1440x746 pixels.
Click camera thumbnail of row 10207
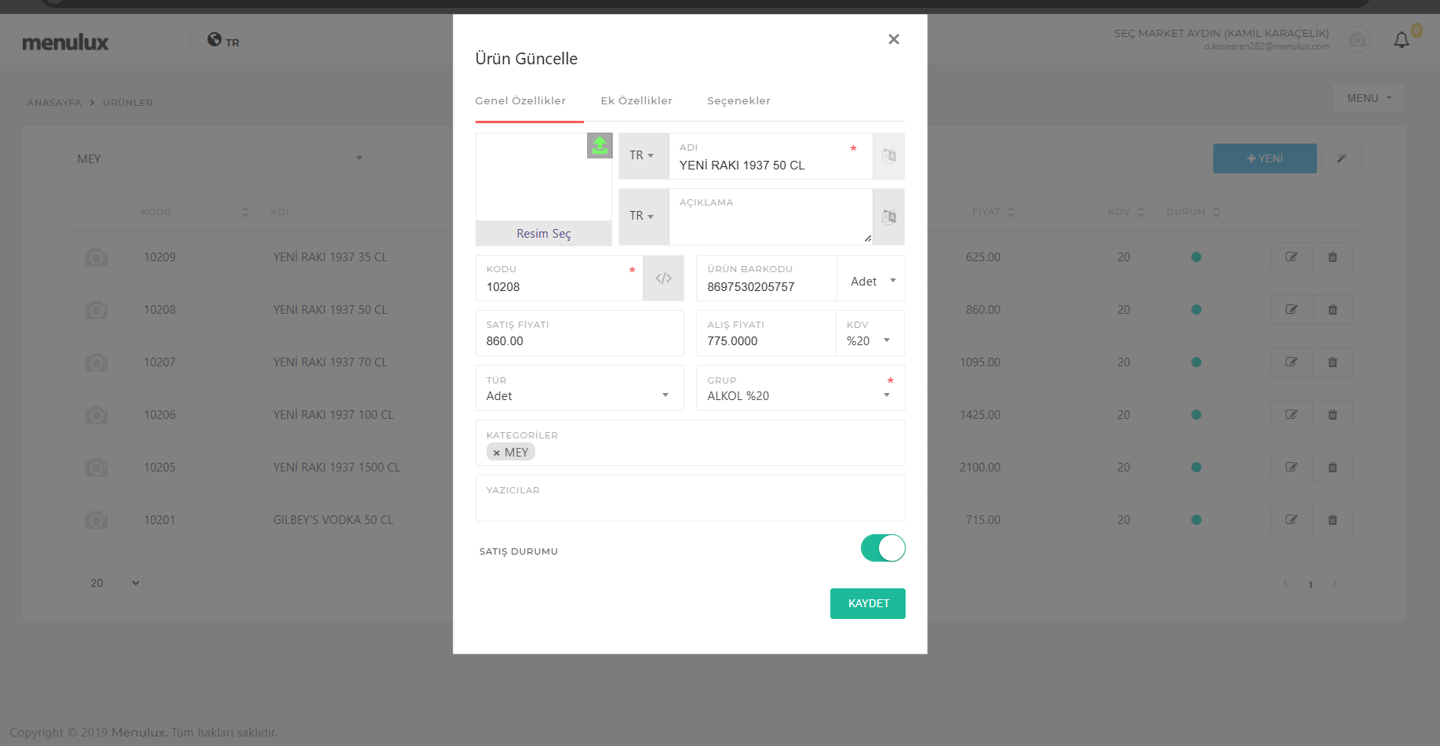(97, 362)
